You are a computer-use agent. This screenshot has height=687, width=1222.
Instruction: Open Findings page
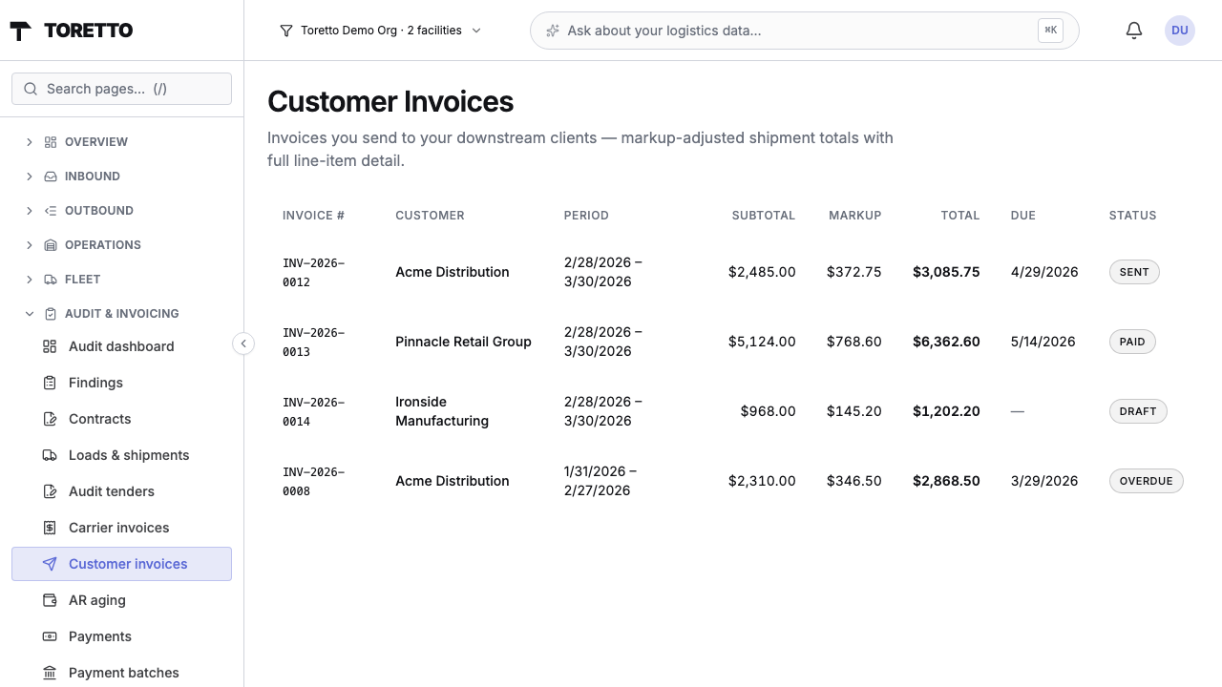(x=121, y=383)
